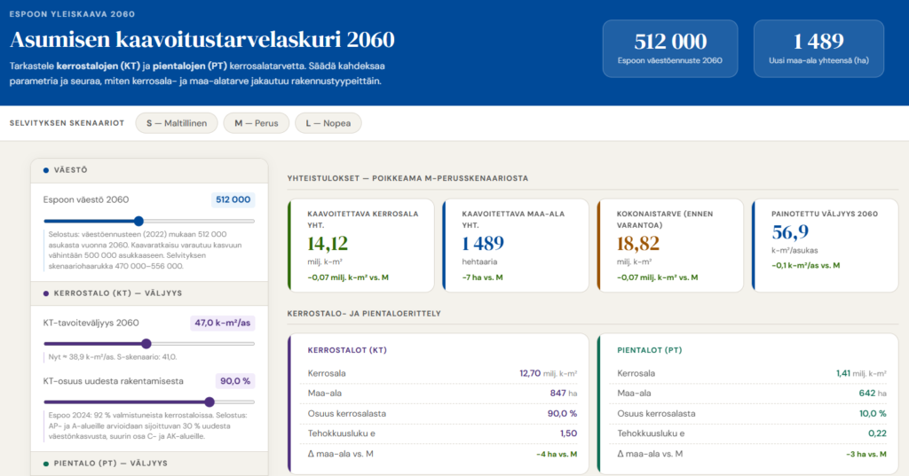Click the purple dot beside Kerrostalo (KT) heading
This screenshot has width=909, height=476.
coord(46,293)
